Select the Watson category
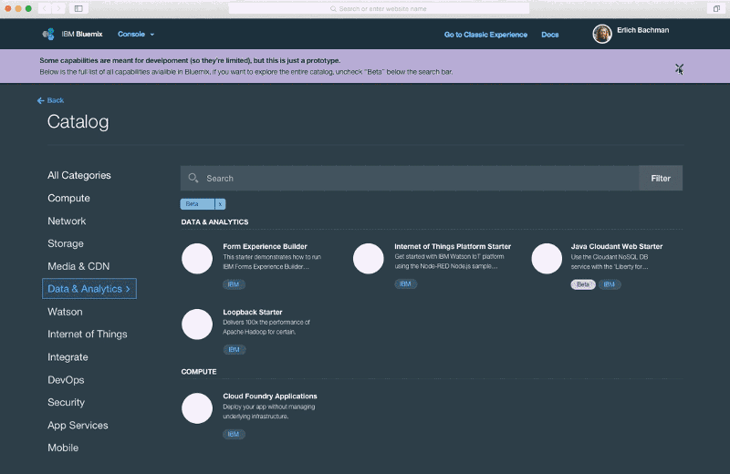Viewport: 730px width, 474px height. 65,312
